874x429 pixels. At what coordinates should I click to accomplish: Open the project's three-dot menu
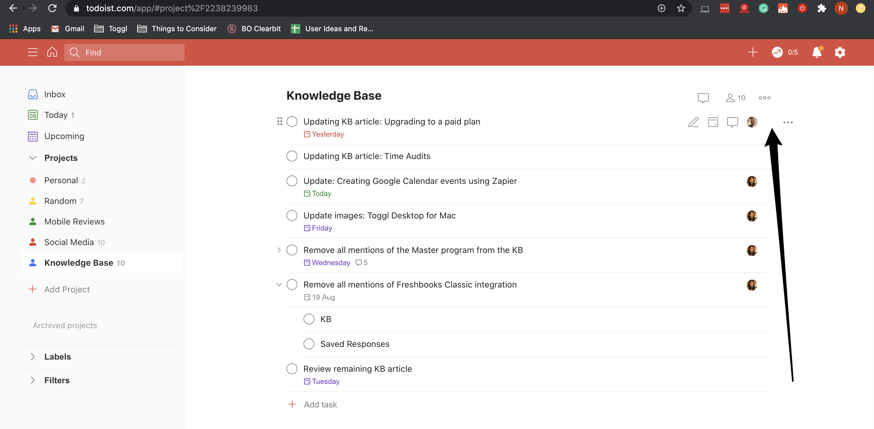click(764, 98)
